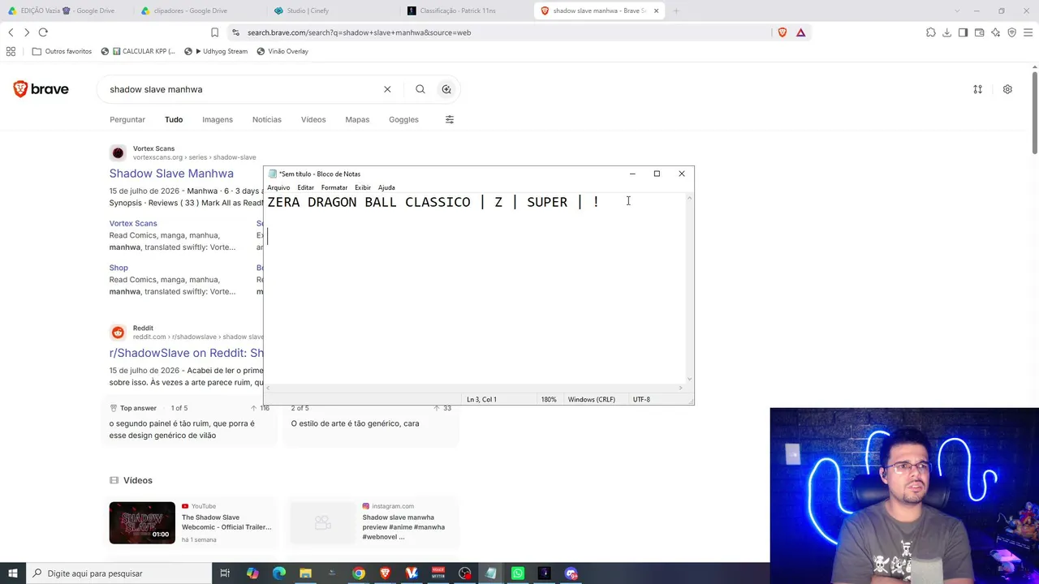
Task: Open the Leo AI sparkle icon
Action: coord(995,32)
